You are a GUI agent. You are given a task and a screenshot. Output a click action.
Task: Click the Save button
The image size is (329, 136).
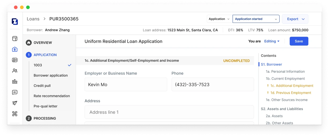(x=299, y=41)
